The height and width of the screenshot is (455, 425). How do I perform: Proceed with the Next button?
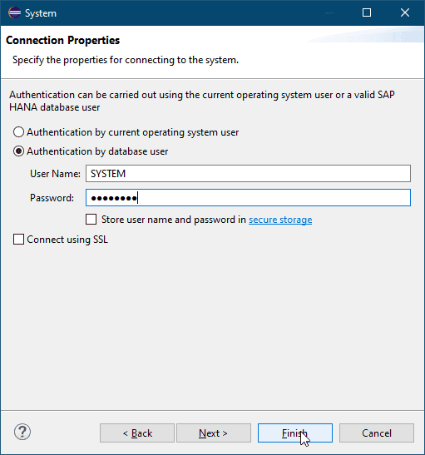coord(214,433)
